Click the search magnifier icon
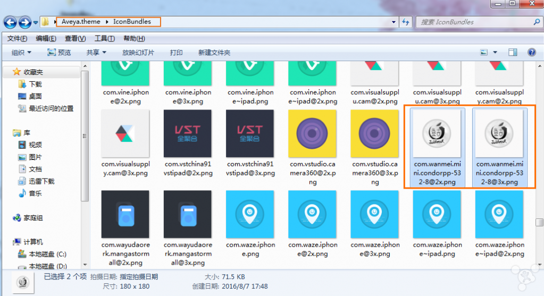 (537, 22)
